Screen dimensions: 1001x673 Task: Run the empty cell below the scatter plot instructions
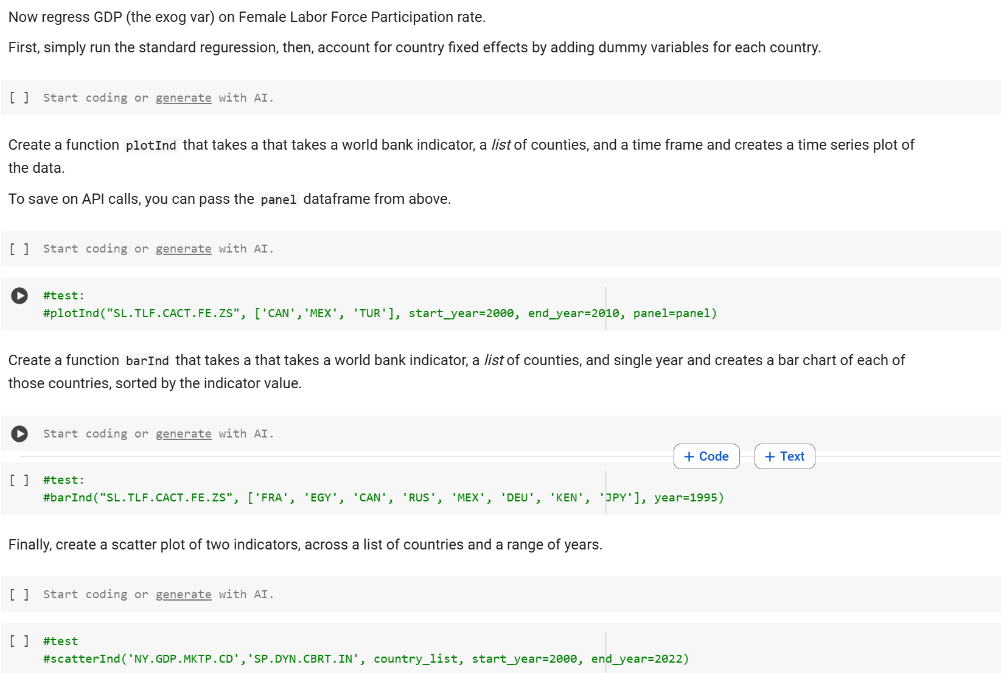[x=19, y=594]
